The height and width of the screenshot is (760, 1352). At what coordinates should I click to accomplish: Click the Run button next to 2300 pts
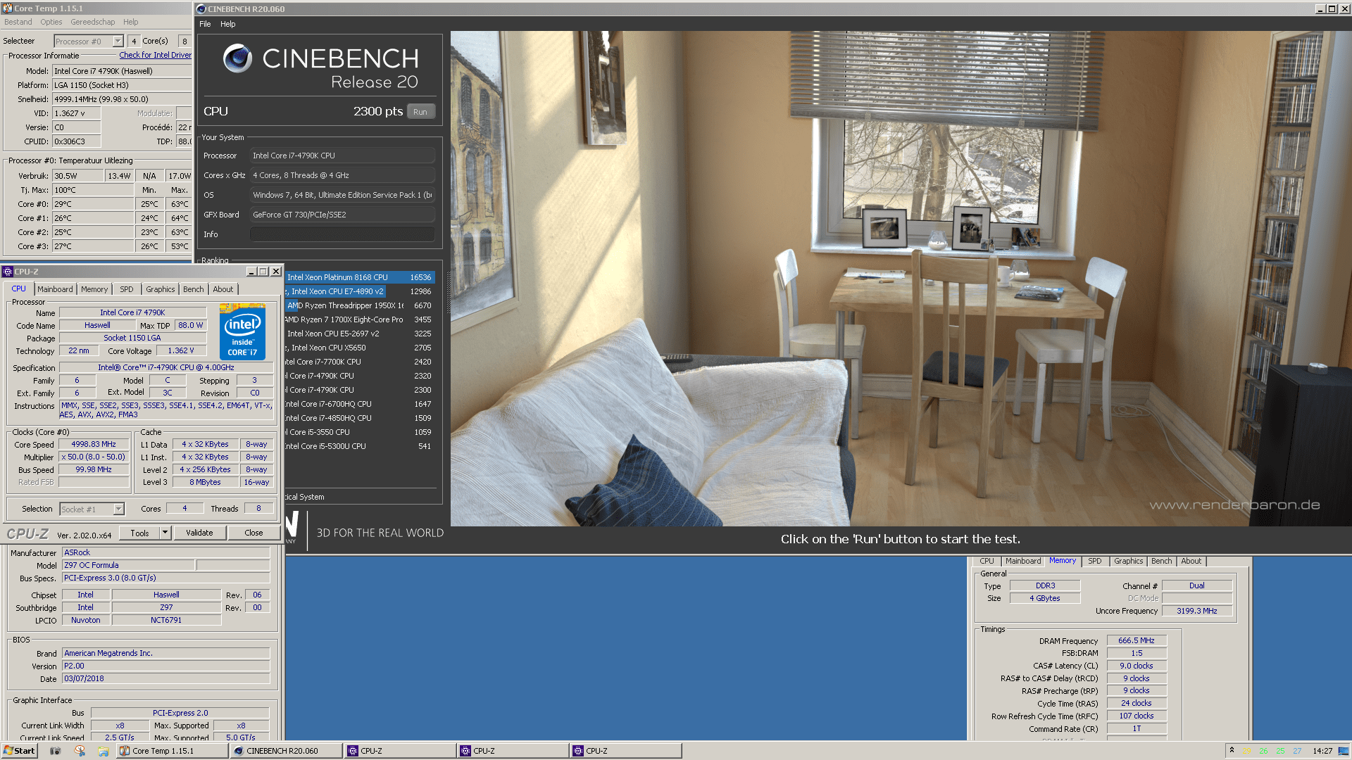click(x=420, y=112)
